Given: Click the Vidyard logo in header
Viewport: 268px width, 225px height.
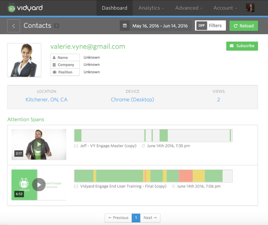Looking at the screenshot, I should click(x=25, y=8).
